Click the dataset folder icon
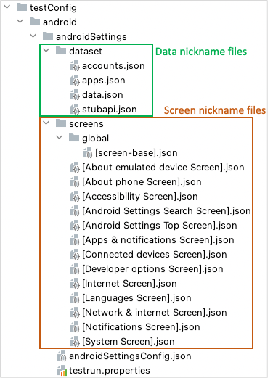The width and height of the screenshot is (273, 378). point(61,51)
